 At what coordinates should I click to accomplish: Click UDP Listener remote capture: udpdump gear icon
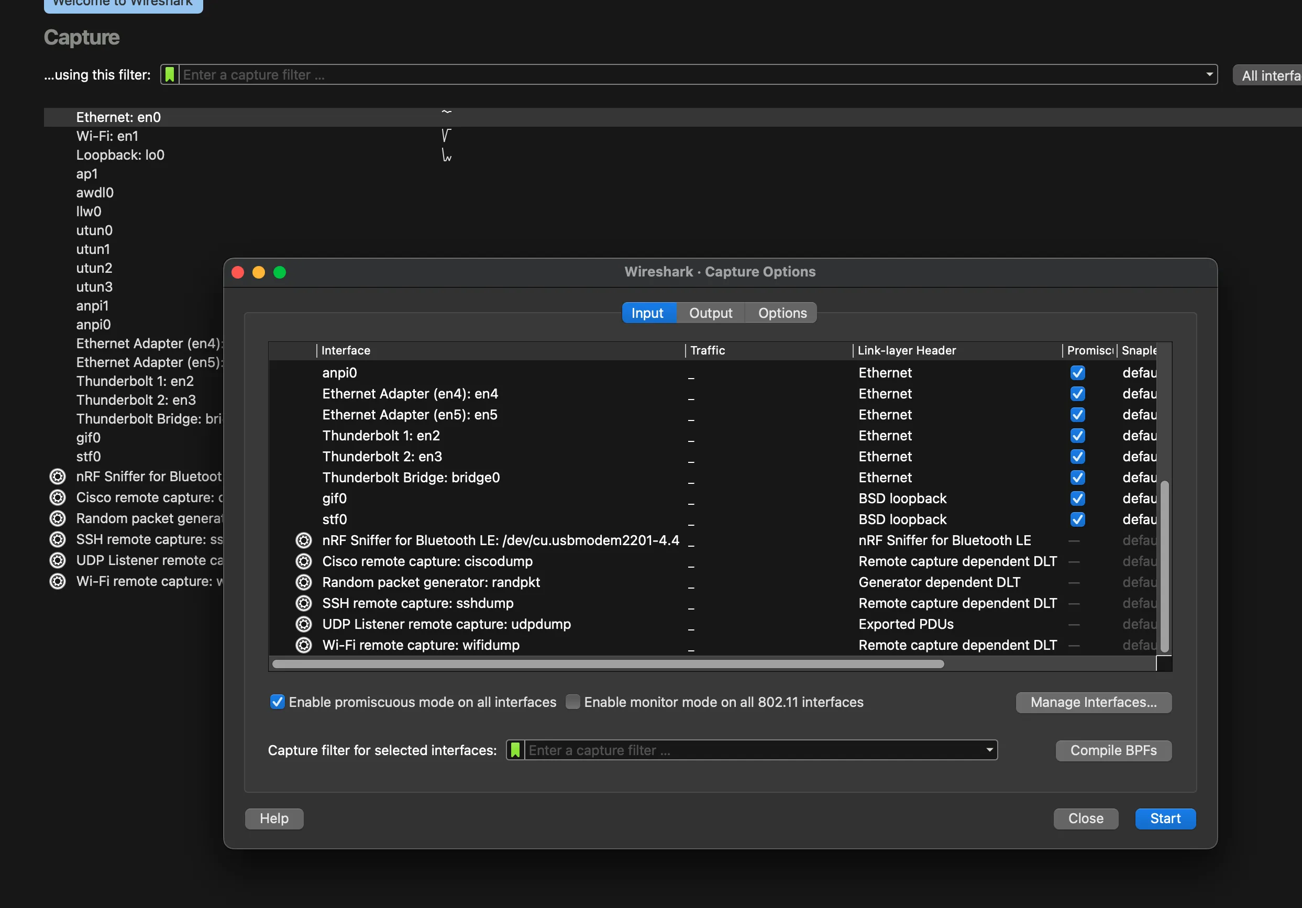tap(304, 624)
